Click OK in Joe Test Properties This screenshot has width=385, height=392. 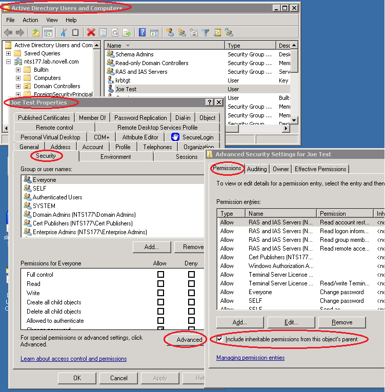[77, 378]
